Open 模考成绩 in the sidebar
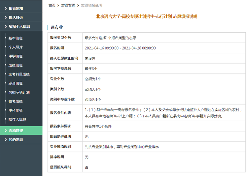This screenshot has width=249, height=176. (16, 102)
